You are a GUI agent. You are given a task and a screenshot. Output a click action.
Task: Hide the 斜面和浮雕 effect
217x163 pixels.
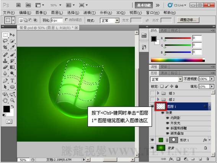(168, 128)
